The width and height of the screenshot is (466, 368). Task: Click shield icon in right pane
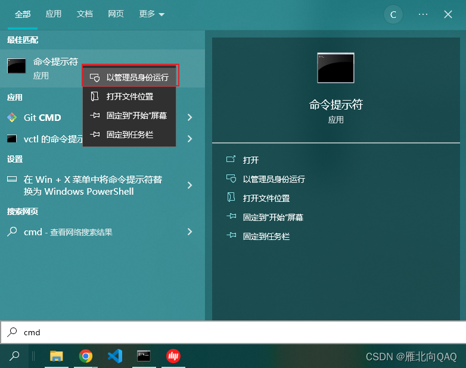[231, 179]
